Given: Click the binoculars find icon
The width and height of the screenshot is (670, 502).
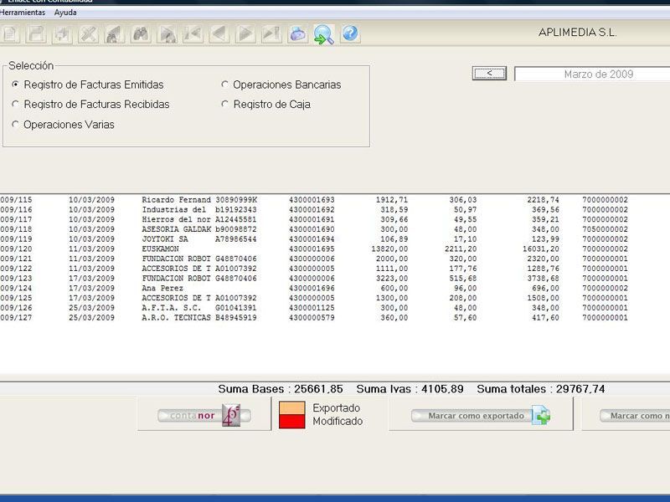Looking at the screenshot, I should (141, 34).
